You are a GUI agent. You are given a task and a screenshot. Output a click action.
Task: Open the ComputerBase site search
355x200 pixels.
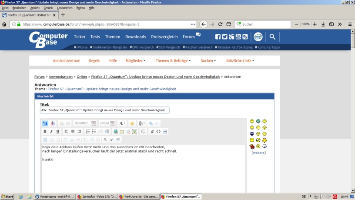pos(272,37)
